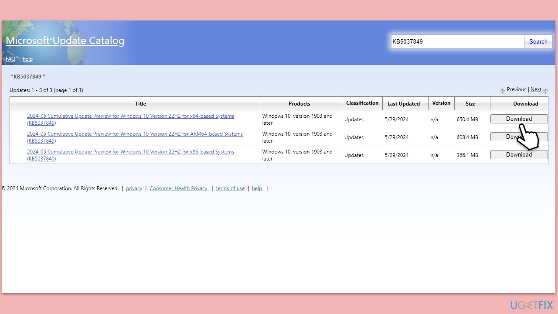Select the "KB5037849" search term heading
Viewport: 558px width, 314px height.
28,77
